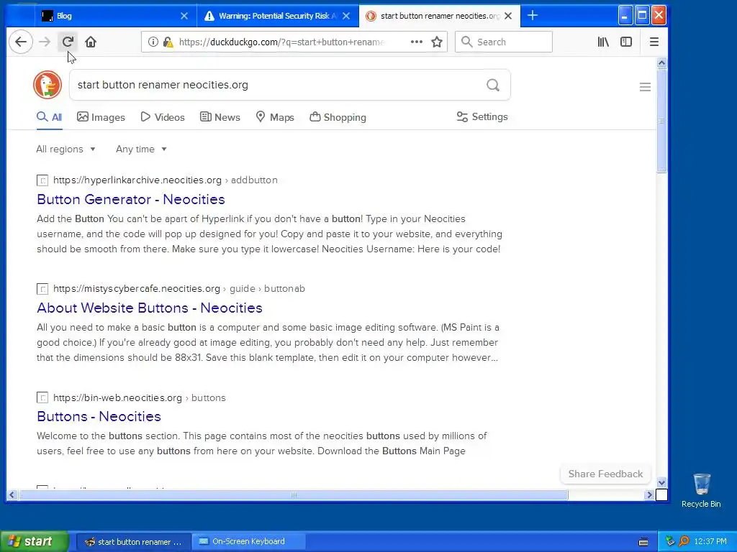Click the orange magnifier system tray icon

(684, 541)
